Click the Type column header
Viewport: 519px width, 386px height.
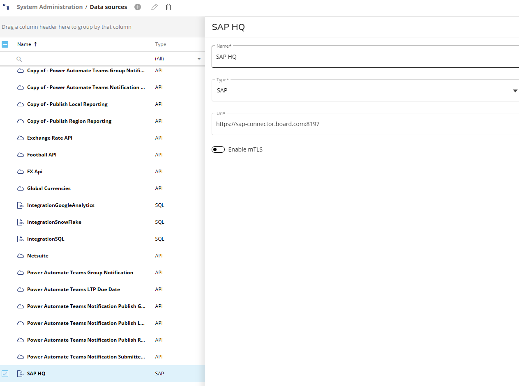pos(161,44)
